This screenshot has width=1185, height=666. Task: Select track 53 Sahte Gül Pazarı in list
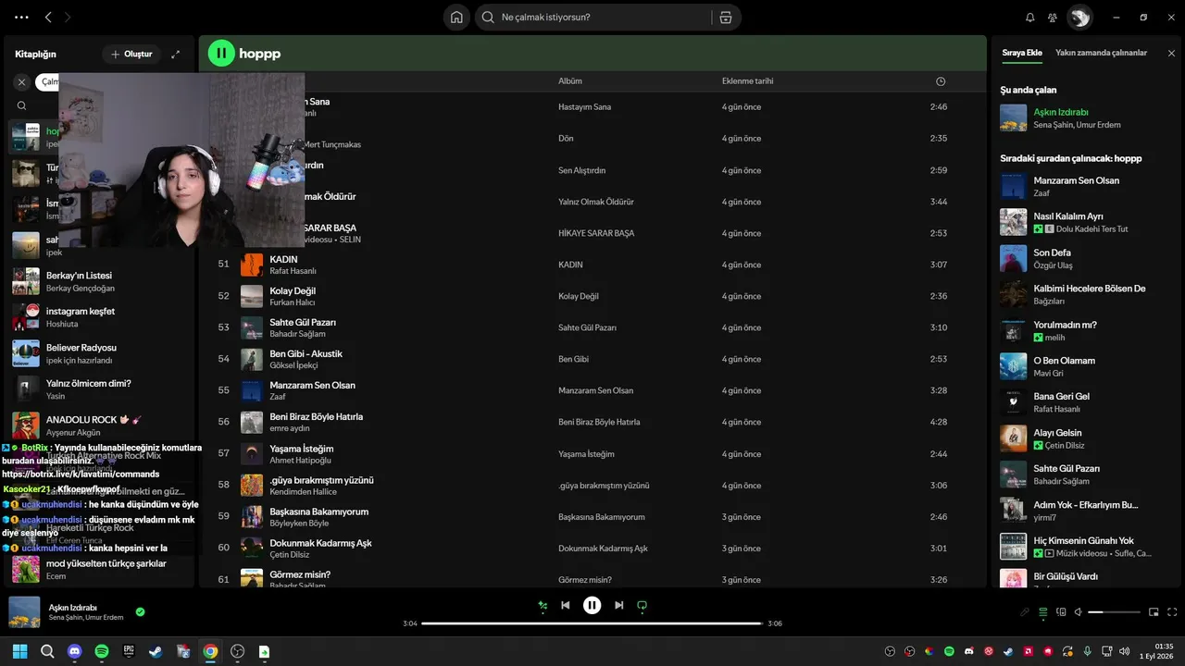[592, 327]
